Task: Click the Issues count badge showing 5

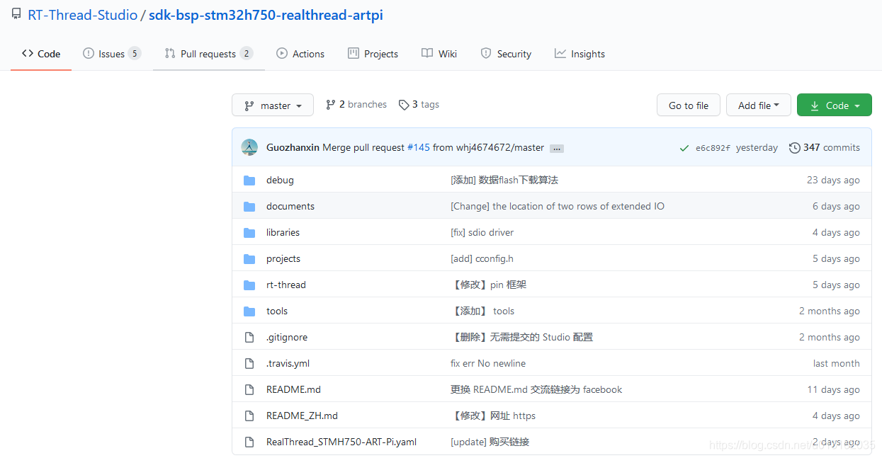Action: coord(135,54)
